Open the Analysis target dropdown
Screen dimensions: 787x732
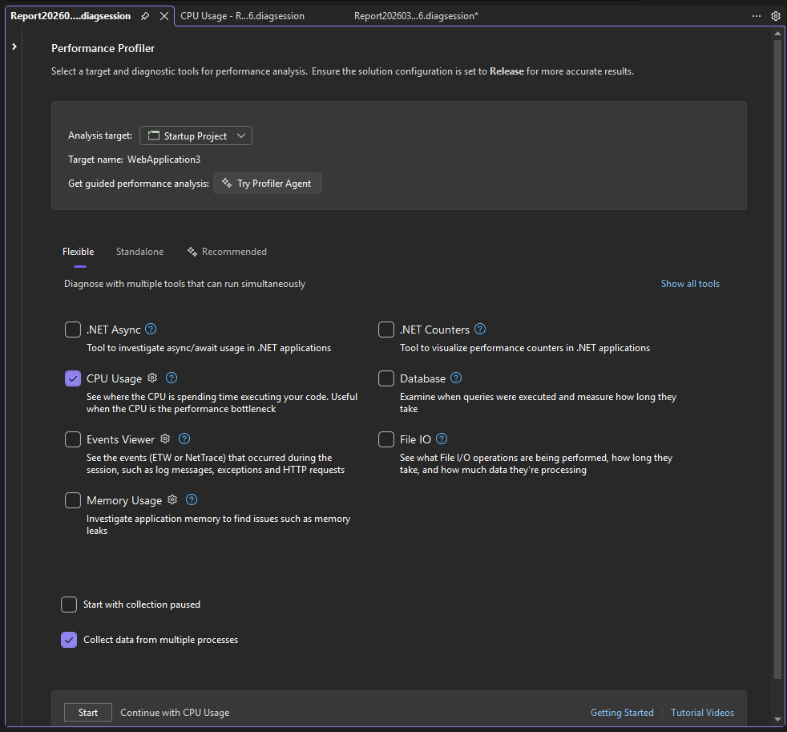pyautogui.click(x=196, y=135)
